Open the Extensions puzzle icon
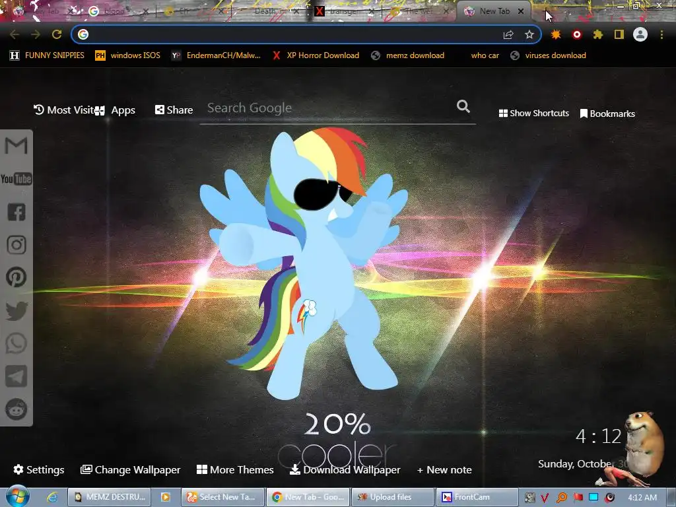Image resolution: width=676 pixels, height=507 pixels. click(x=598, y=34)
